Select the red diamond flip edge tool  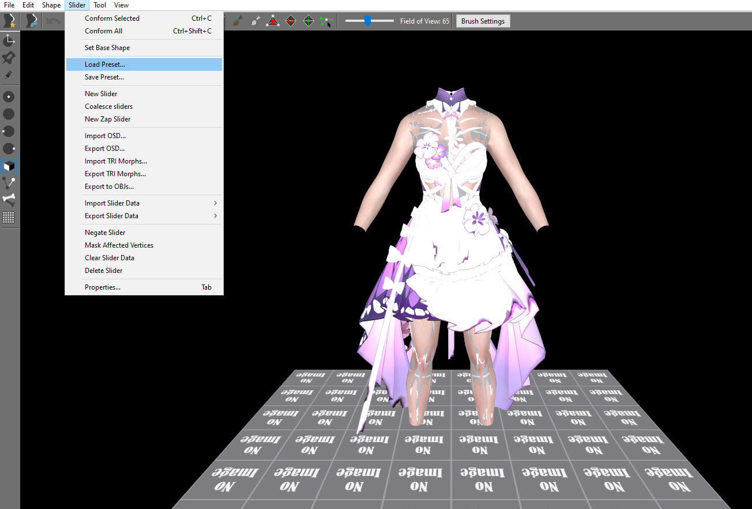click(x=291, y=21)
